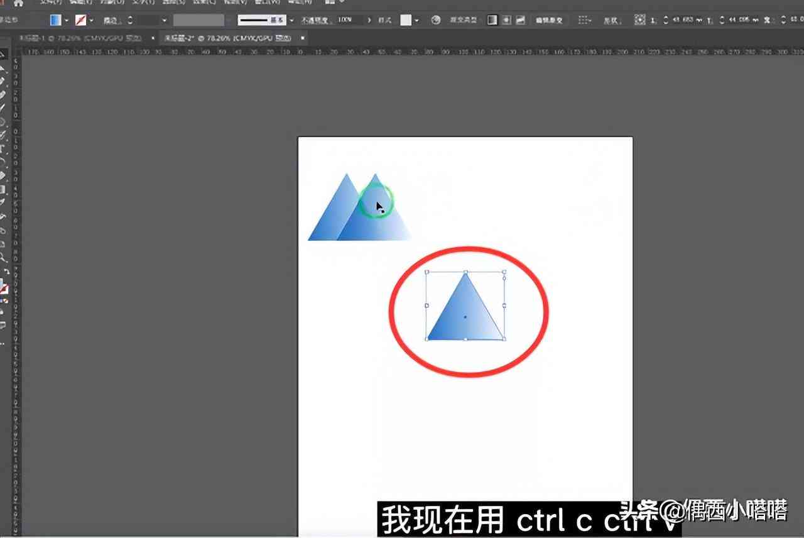The width and height of the screenshot is (804, 538).
Task: Open the graphic style dropdown arrow
Action: tap(416, 20)
